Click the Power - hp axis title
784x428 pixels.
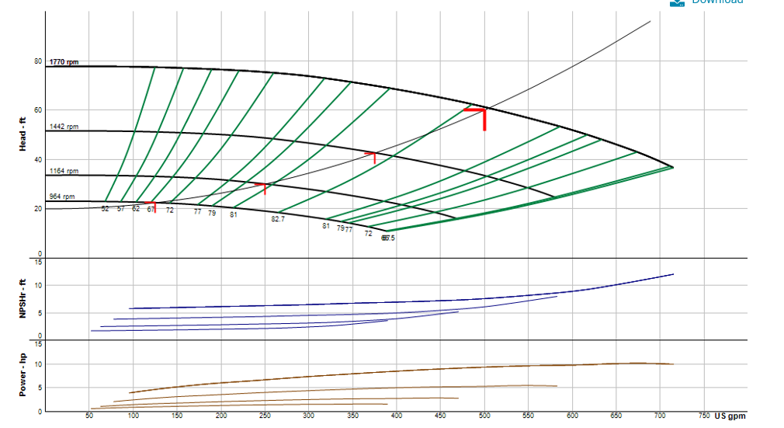(23, 375)
